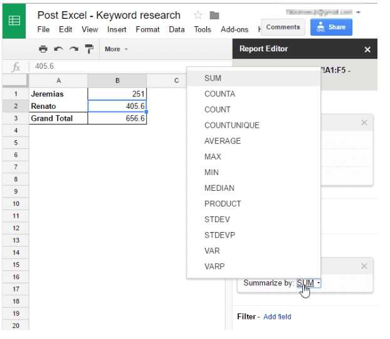This screenshot has height=339, width=390.
Task: Expand the More toolbar dropdown
Action: [116, 49]
